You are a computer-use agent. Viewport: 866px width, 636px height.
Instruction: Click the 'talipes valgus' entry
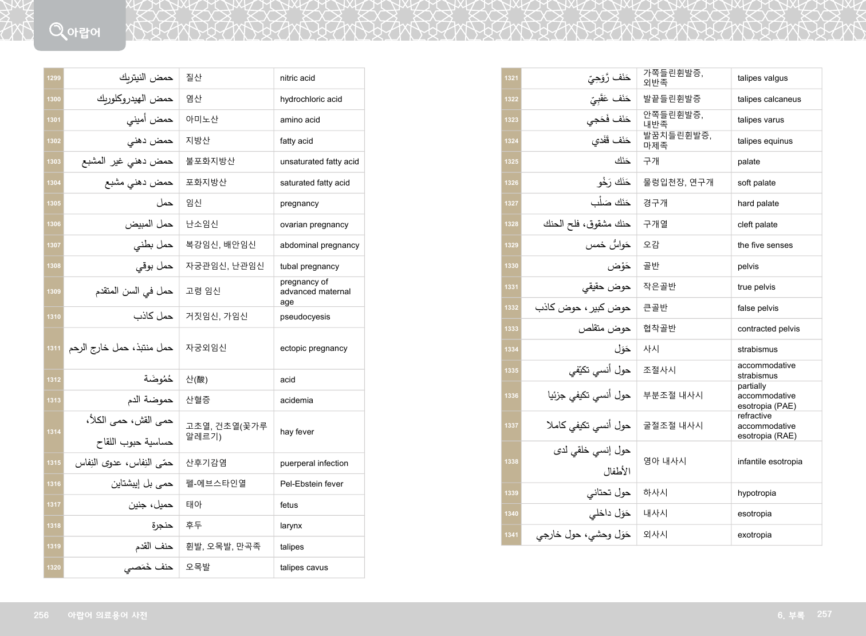(x=762, y=78)
